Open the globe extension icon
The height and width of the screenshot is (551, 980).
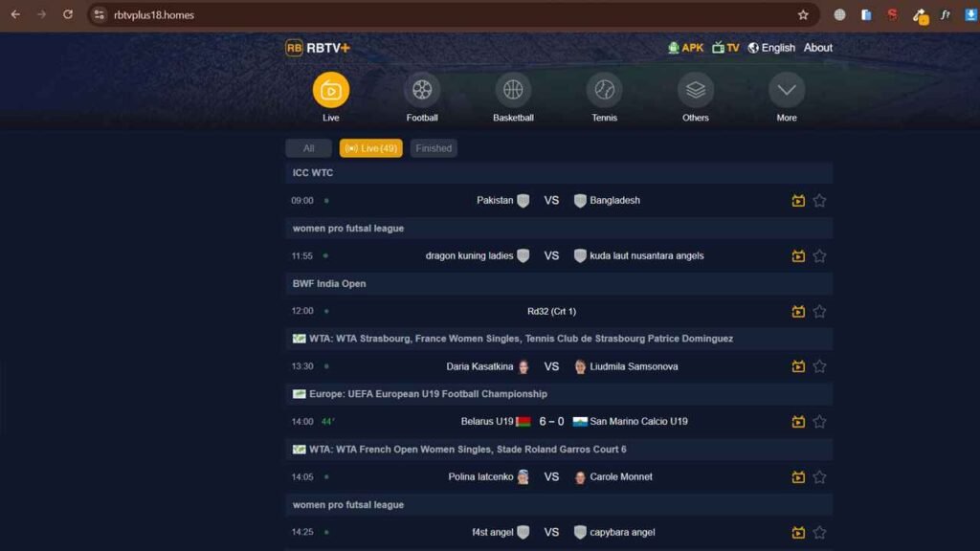tap(839, 15)
